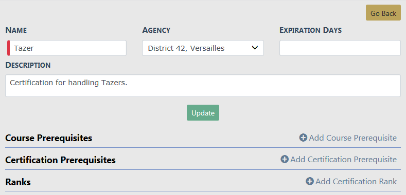The height and width of the screenshot is (195, 406).
Task: Click the Add Course Prerequisite link text
Action: [352, 138]
